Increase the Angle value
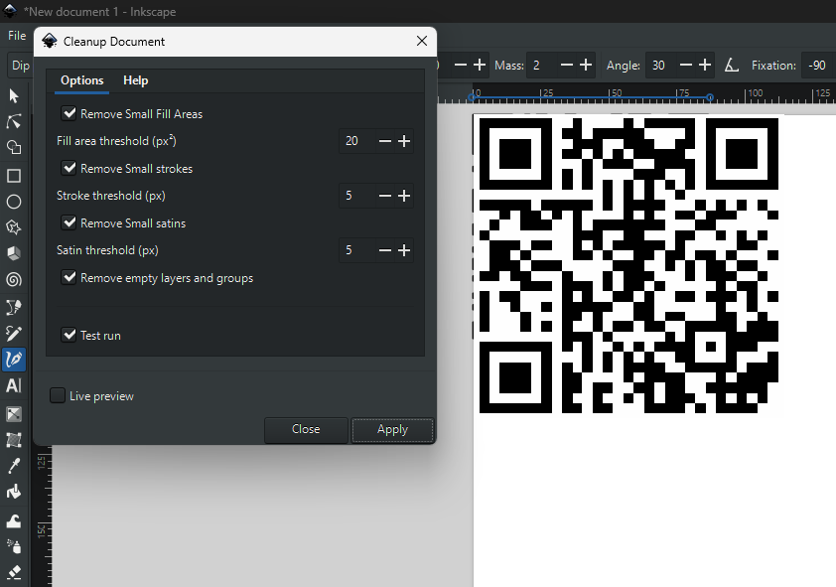836x587 pixels. tap(705, 65)
